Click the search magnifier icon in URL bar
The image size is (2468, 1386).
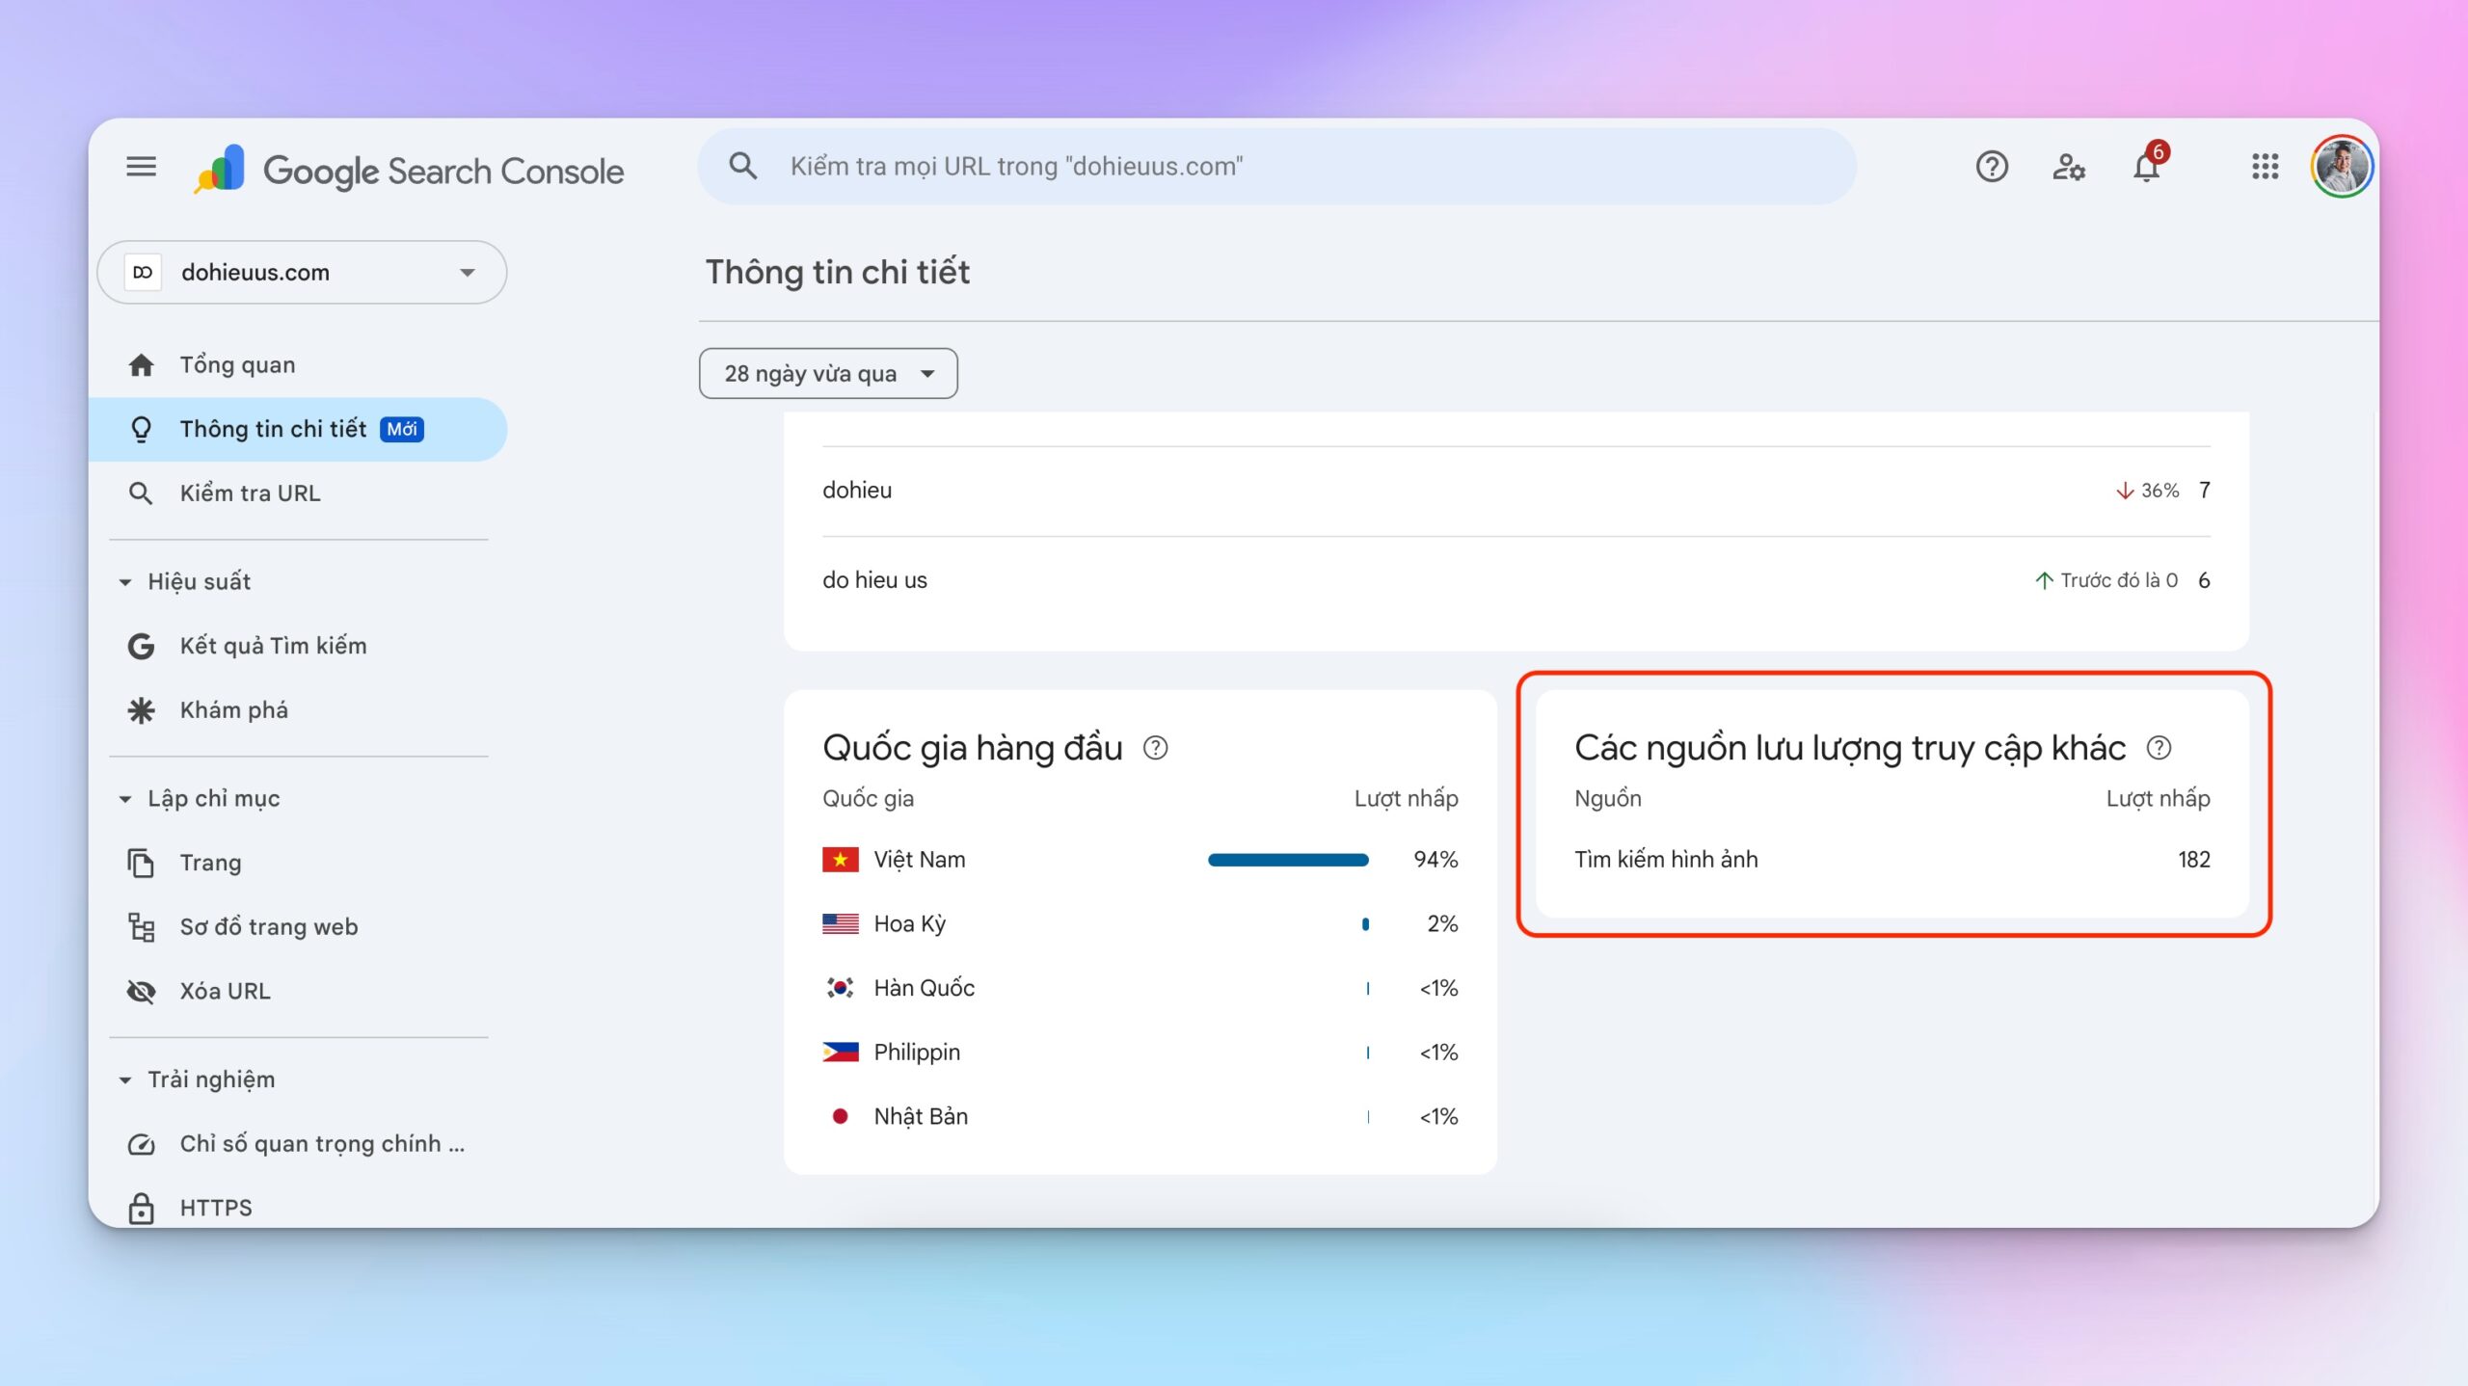[x=742, y=166]
